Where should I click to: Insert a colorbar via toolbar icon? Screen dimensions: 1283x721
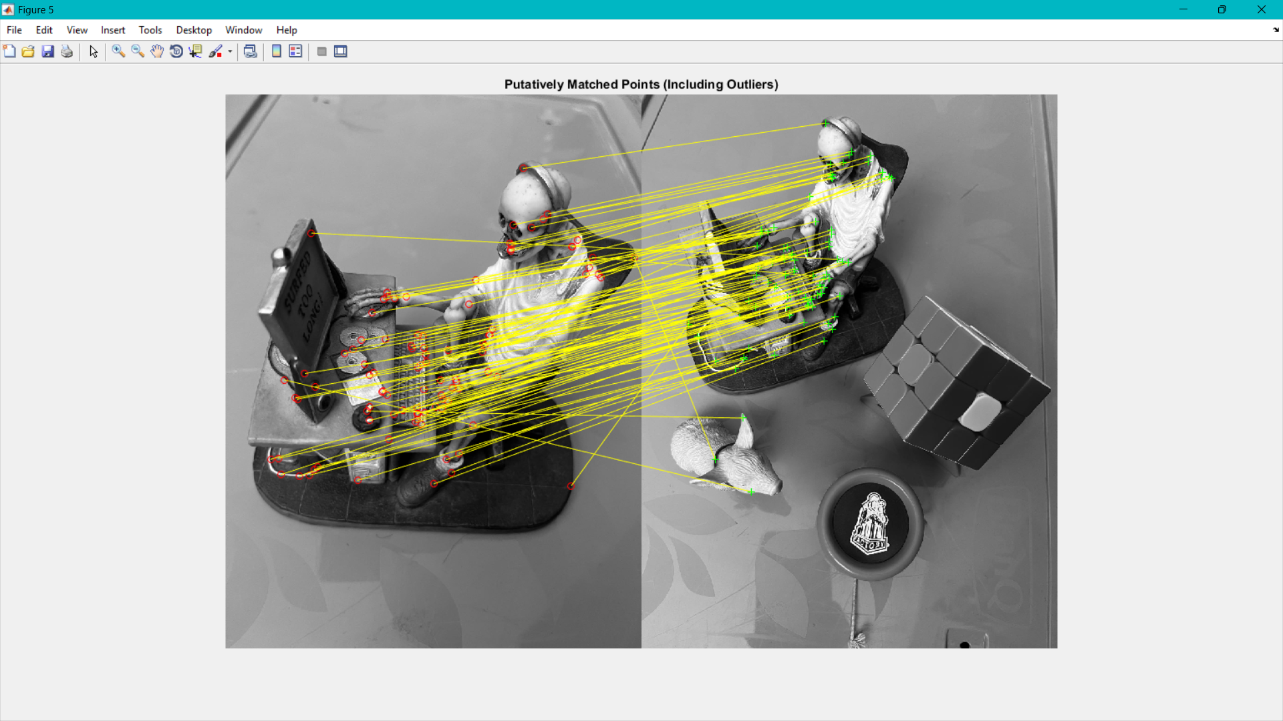(277, 51)
